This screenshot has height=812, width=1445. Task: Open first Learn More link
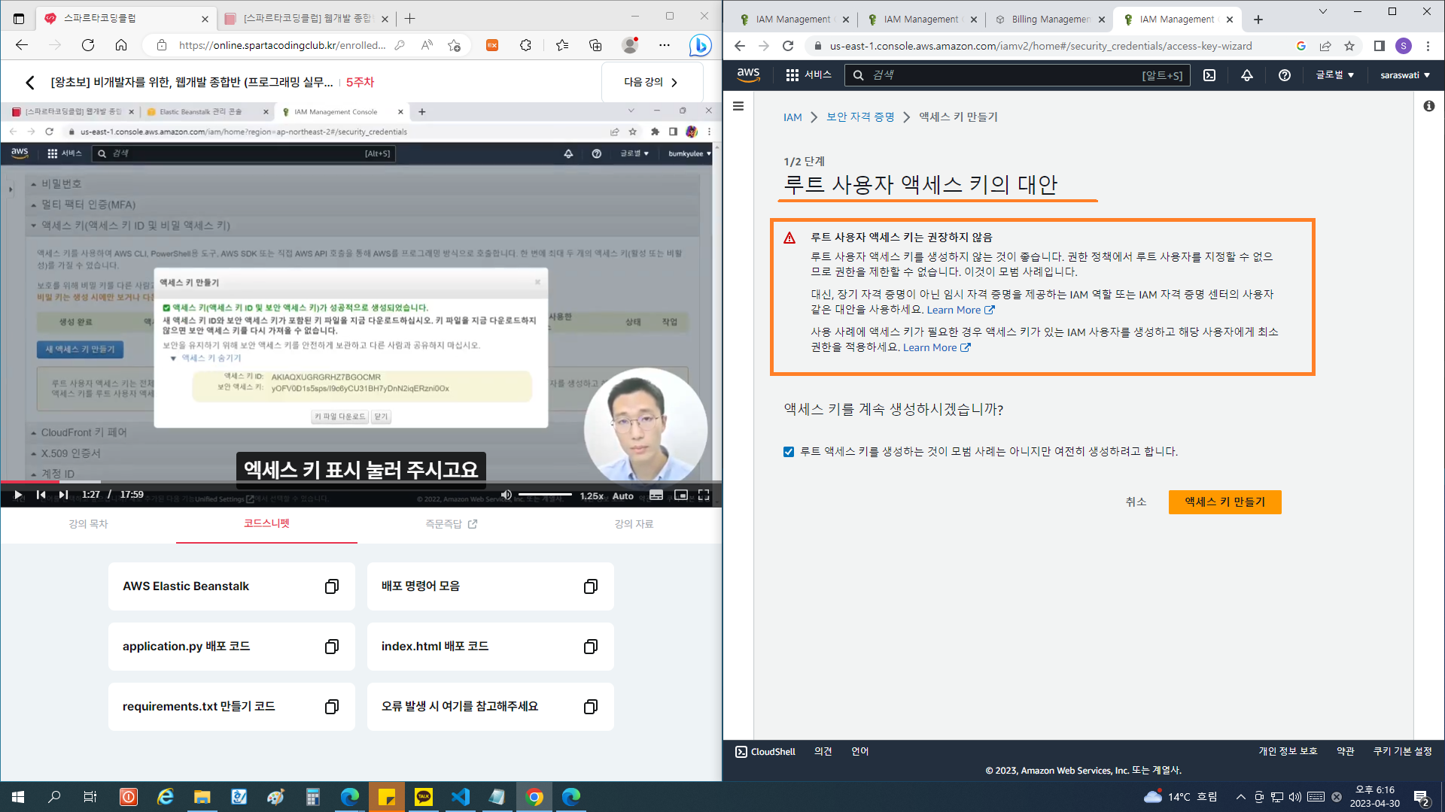(x=960, y=310)
